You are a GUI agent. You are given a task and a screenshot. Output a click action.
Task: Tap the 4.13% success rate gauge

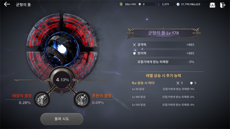click(62, 80)
